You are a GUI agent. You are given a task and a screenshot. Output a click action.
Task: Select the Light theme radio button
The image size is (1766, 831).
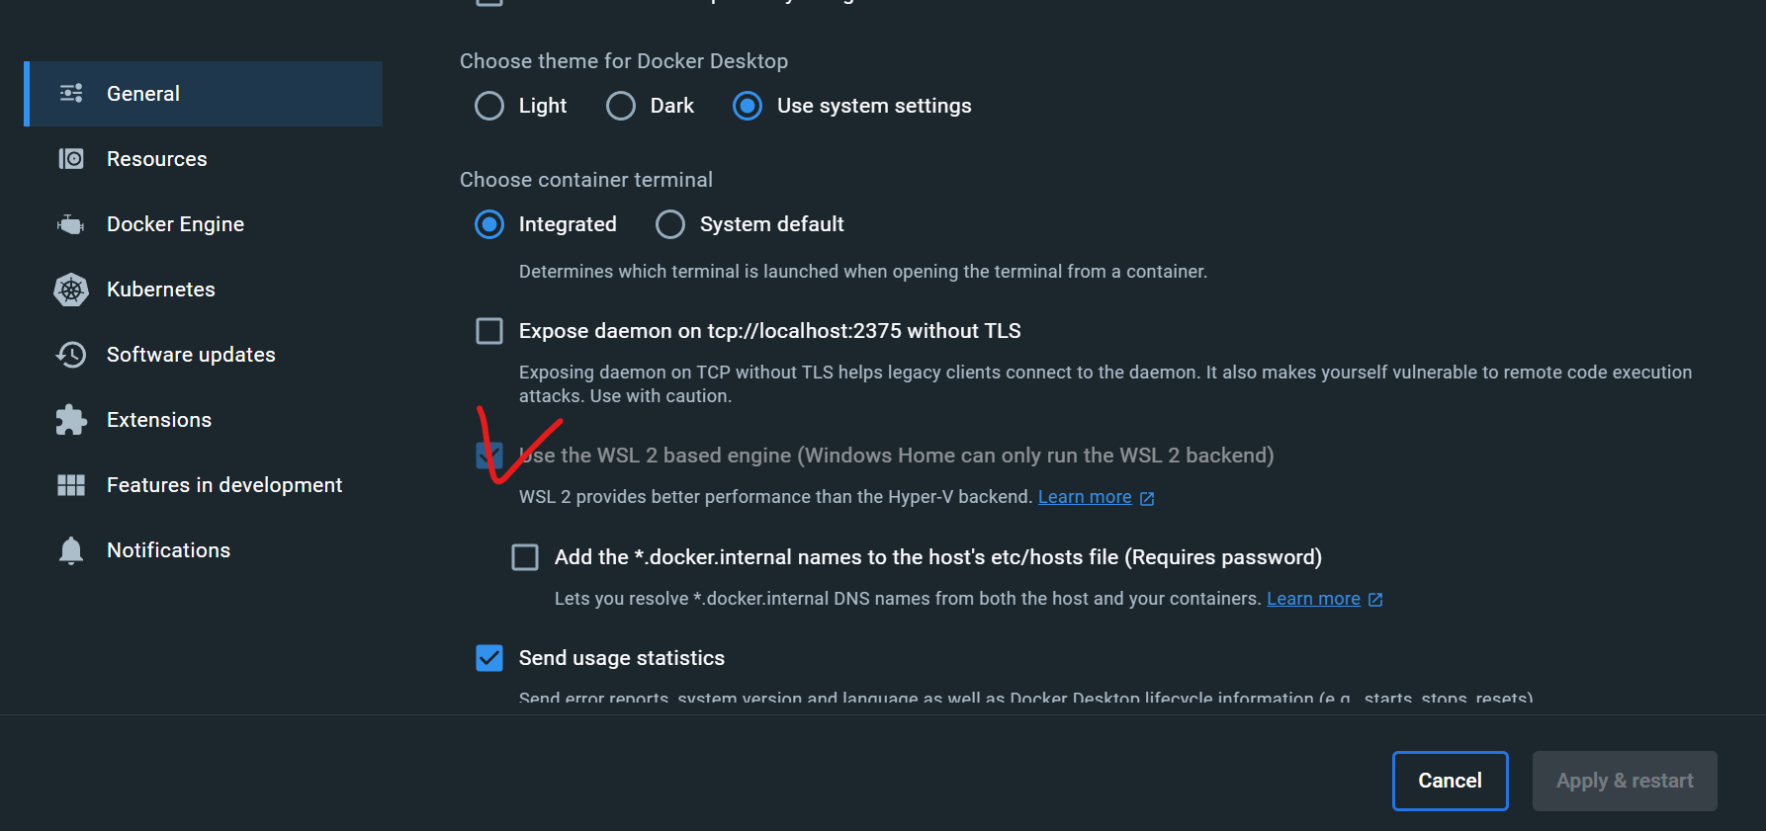[489, 105]
